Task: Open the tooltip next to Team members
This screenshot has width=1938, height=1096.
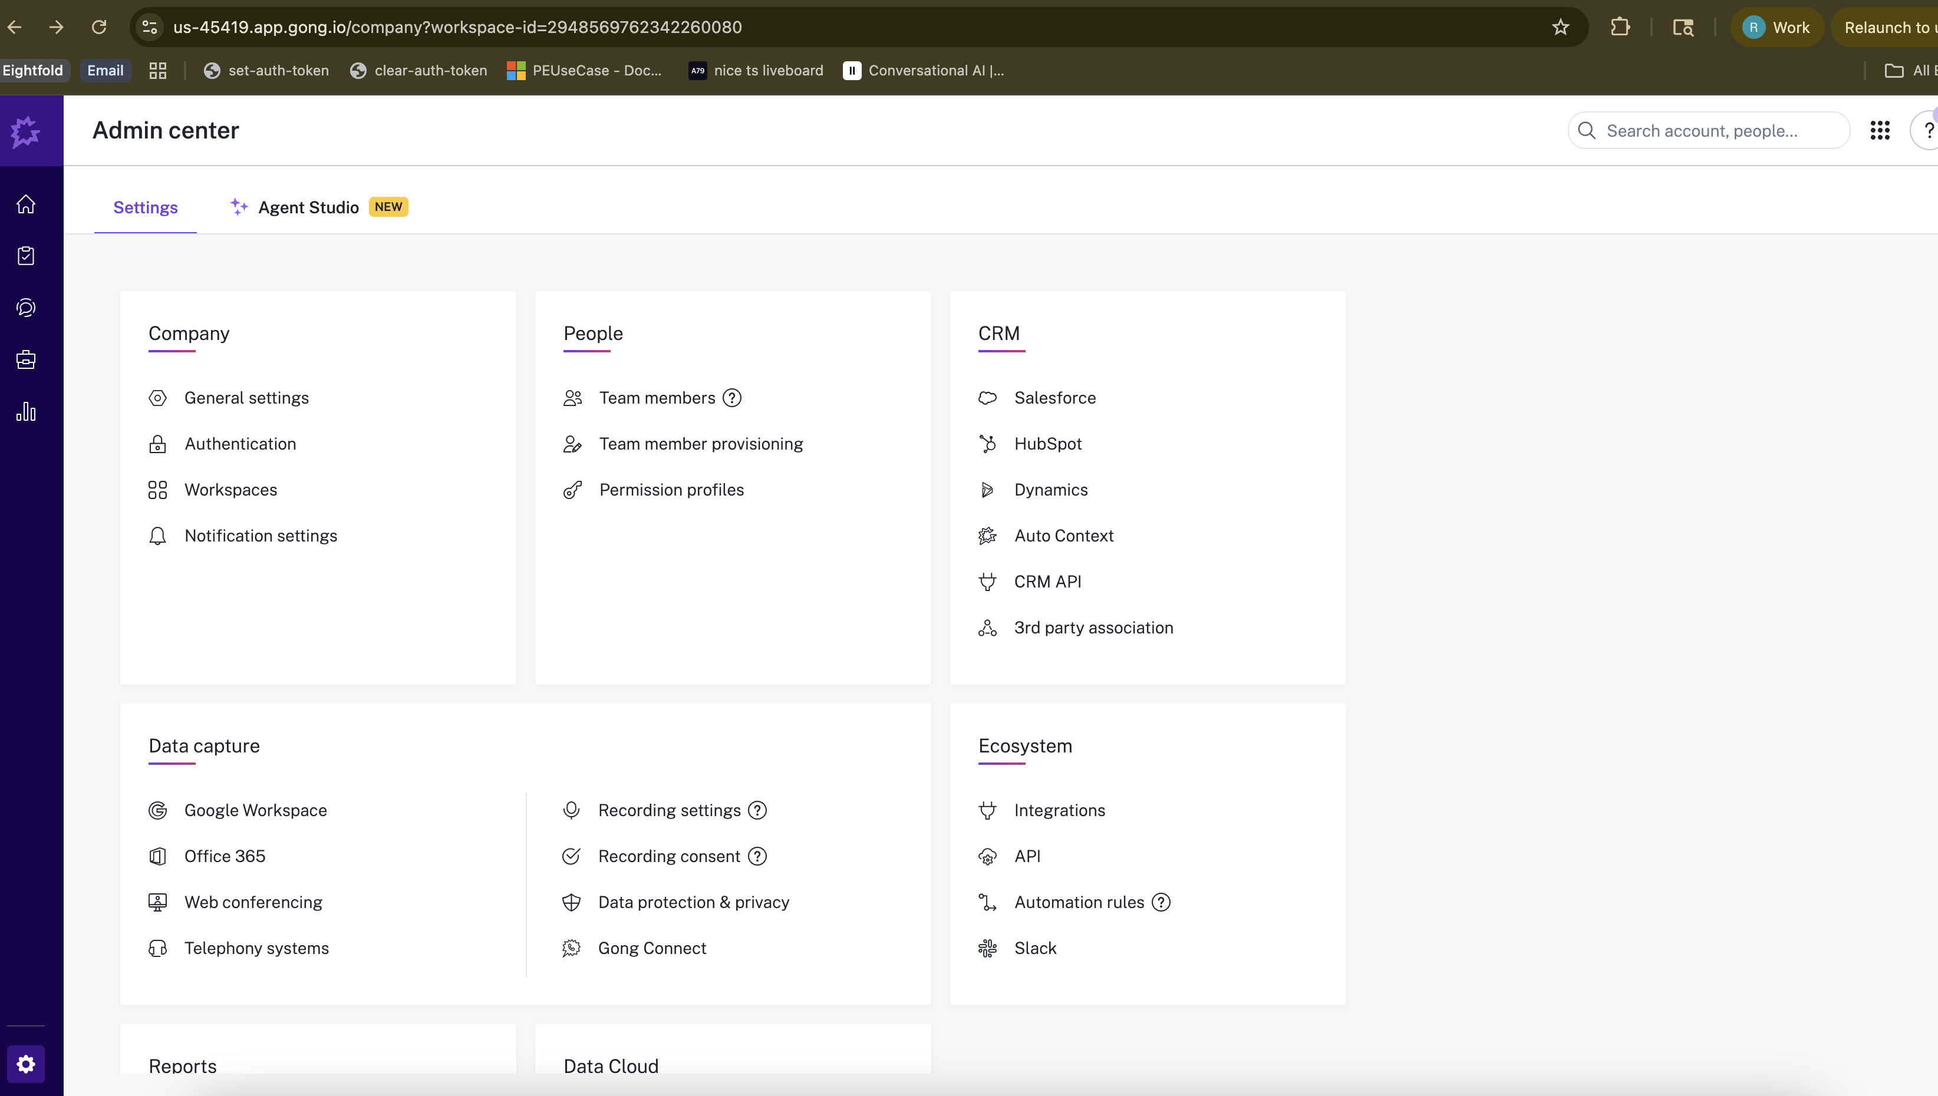Action: (733, 398)
